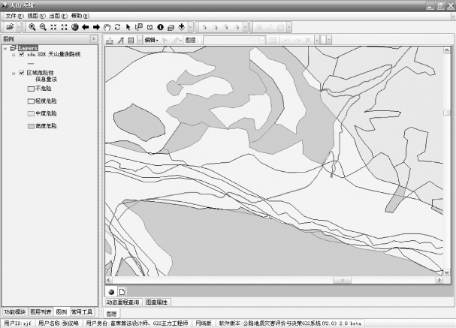Click the map scroll up arrow
This screenshot has height=328, width=456.
click(447, 50)
